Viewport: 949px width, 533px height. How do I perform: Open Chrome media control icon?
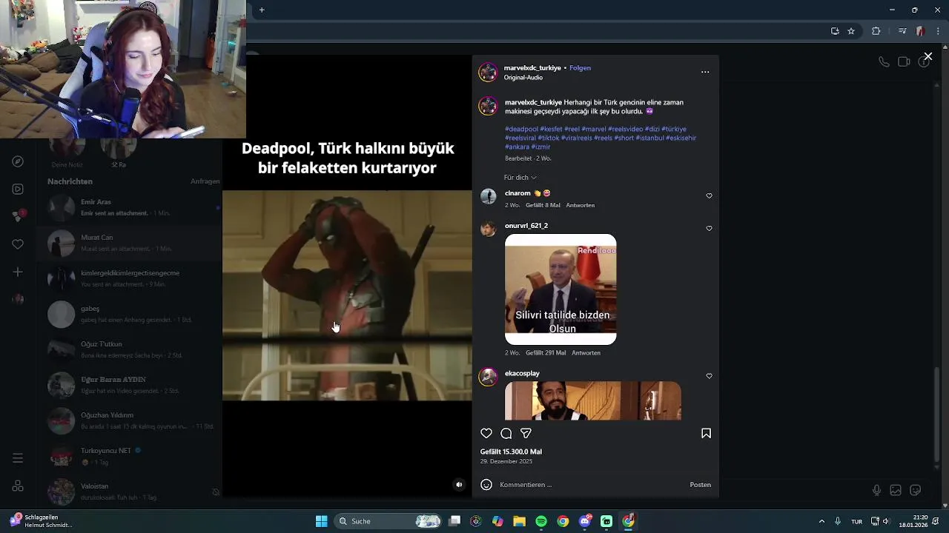[x=902, y=31]
